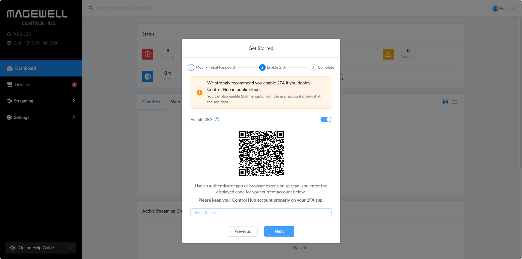Open the Dashboard menu item

[41, 68]
